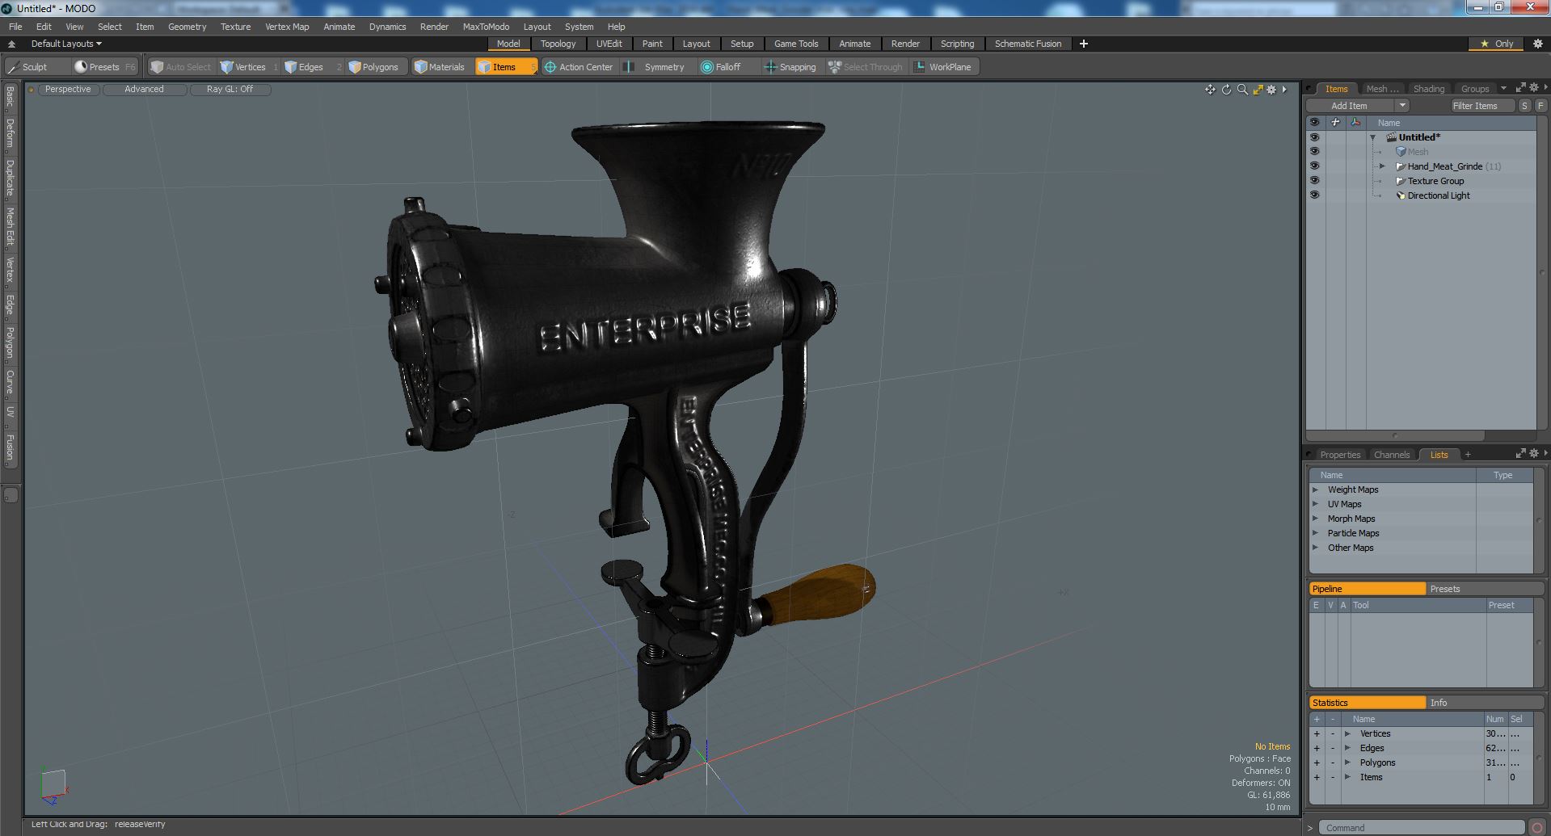Click the Directional Light item icon
The image size is (1551, 836).
tap(1401, 195)
